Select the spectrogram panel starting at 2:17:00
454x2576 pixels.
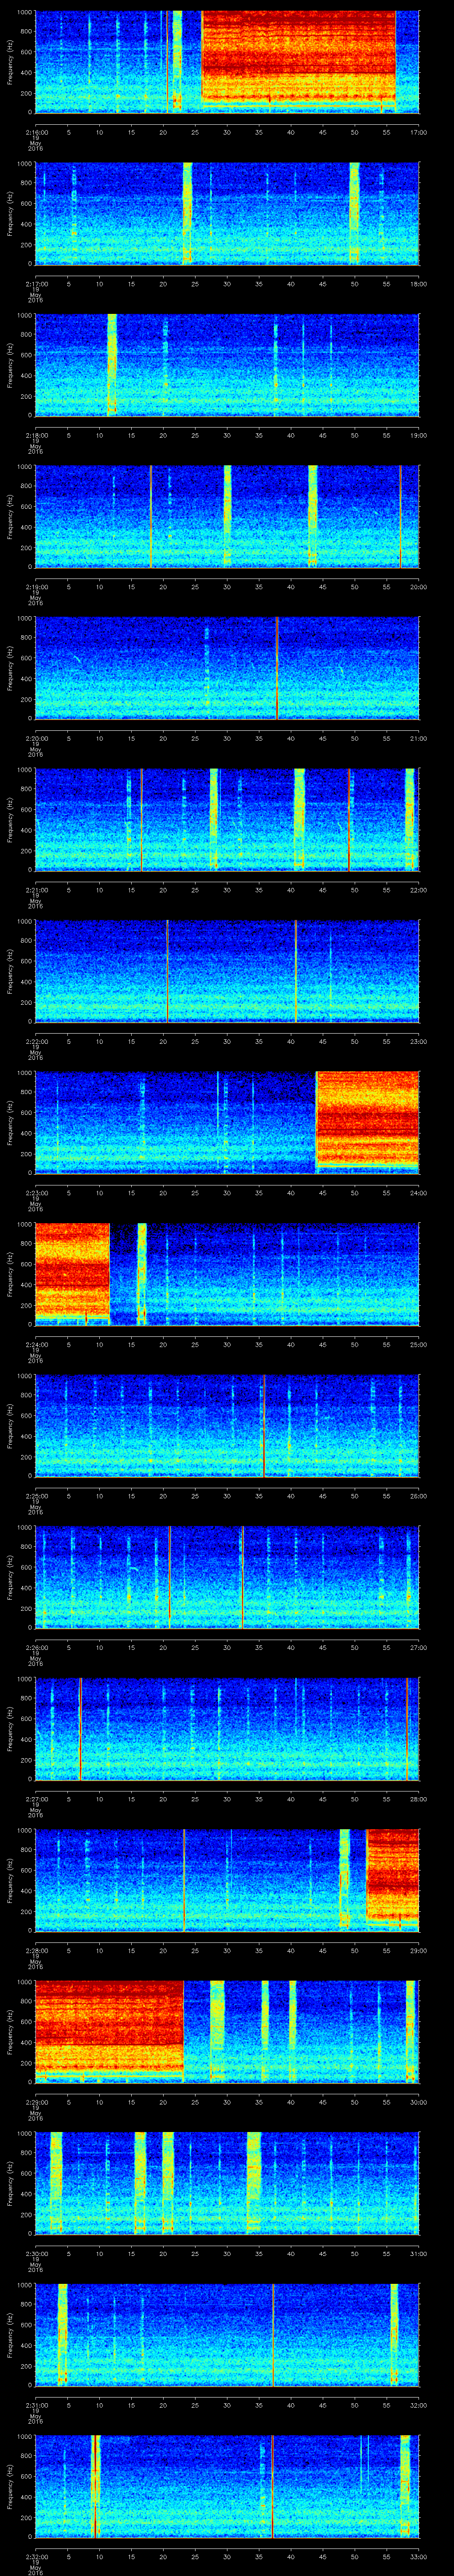click(x=227, y=213)
